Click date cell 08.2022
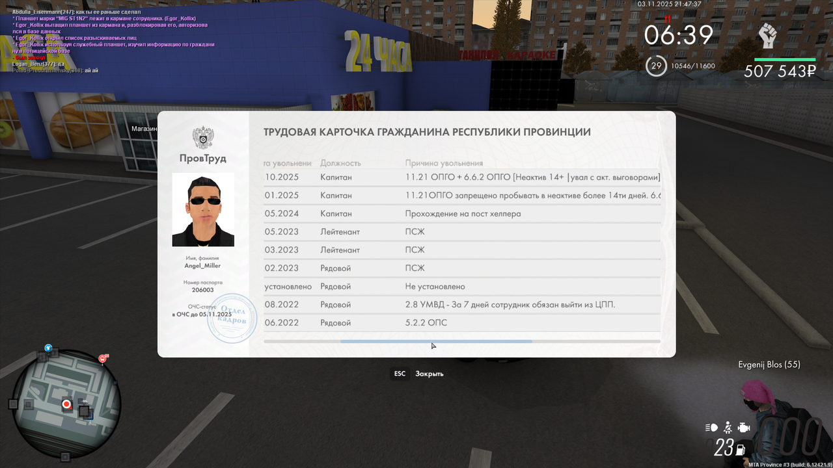Image resolution: width=833 pixels, height=468 pixels. [x=282, y=305]
